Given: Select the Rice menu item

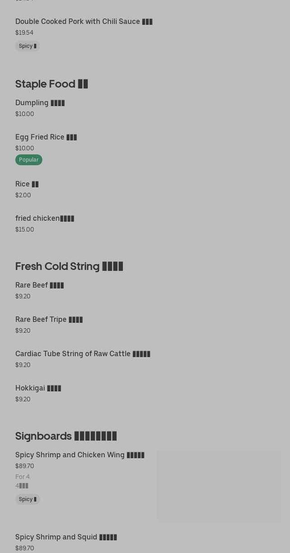Looking at the screenshot, I should [27, 184].
